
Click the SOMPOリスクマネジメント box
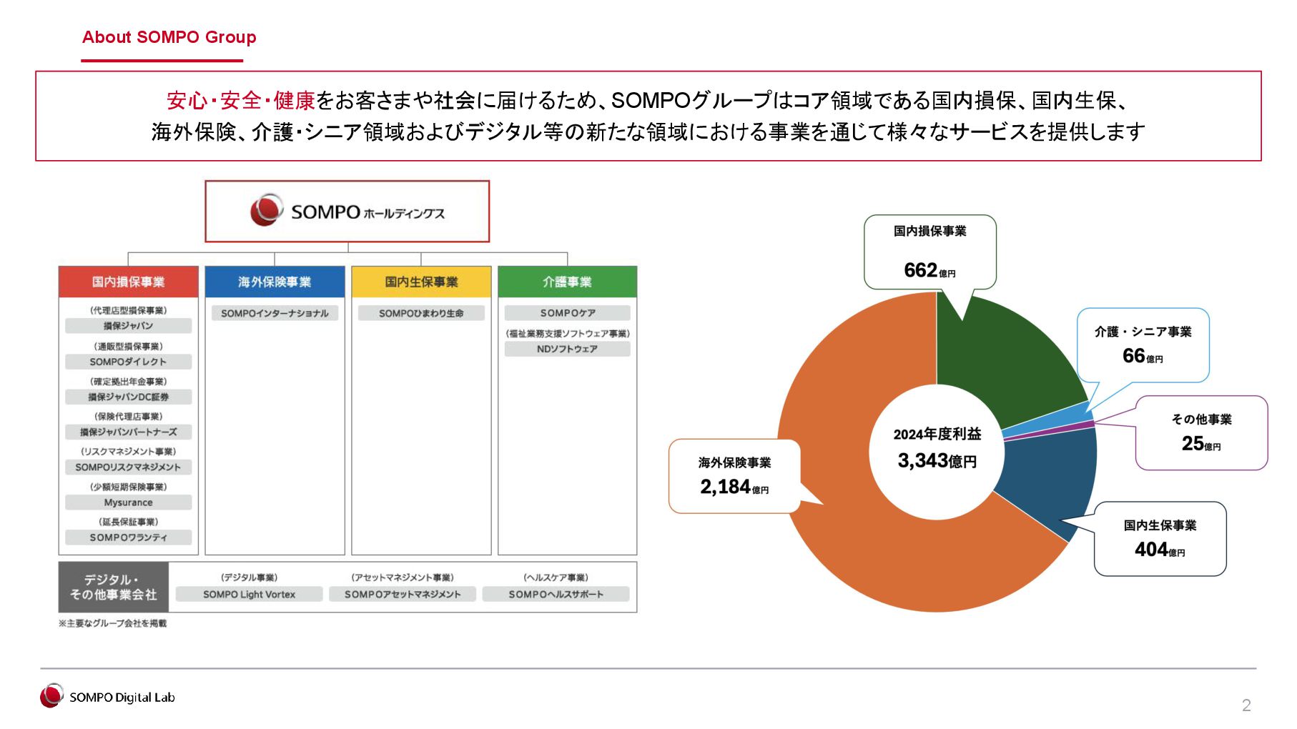click(x=128, y=467)
